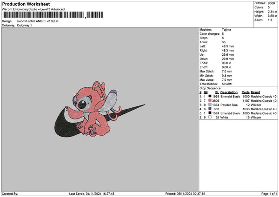
Task: Click the Angel swoosh embroidery design preview
Action: click(100, 109)
